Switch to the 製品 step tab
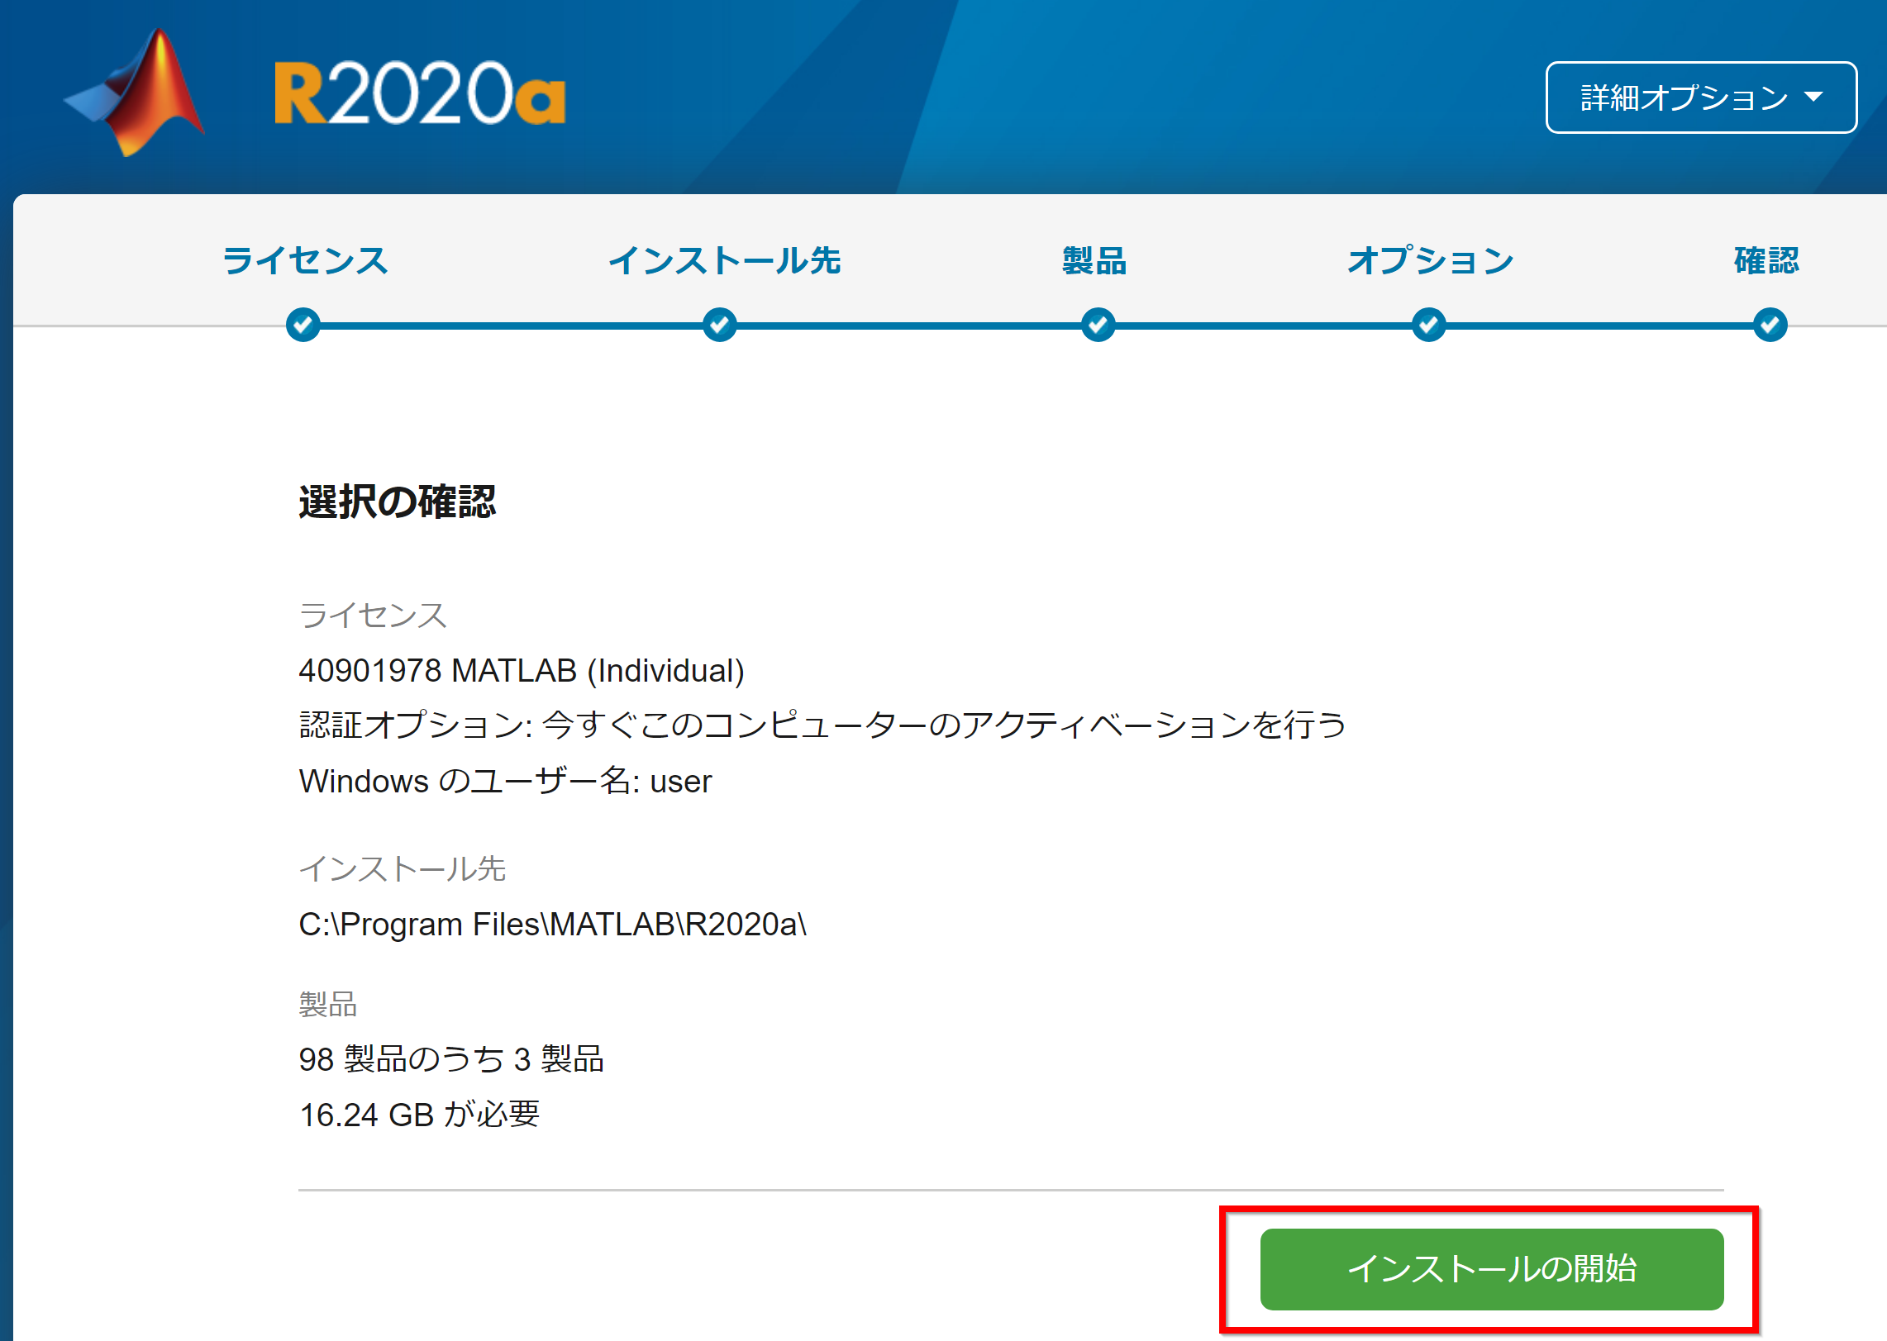This screenshot has height=1341, width=1887. coord(1095,260)
